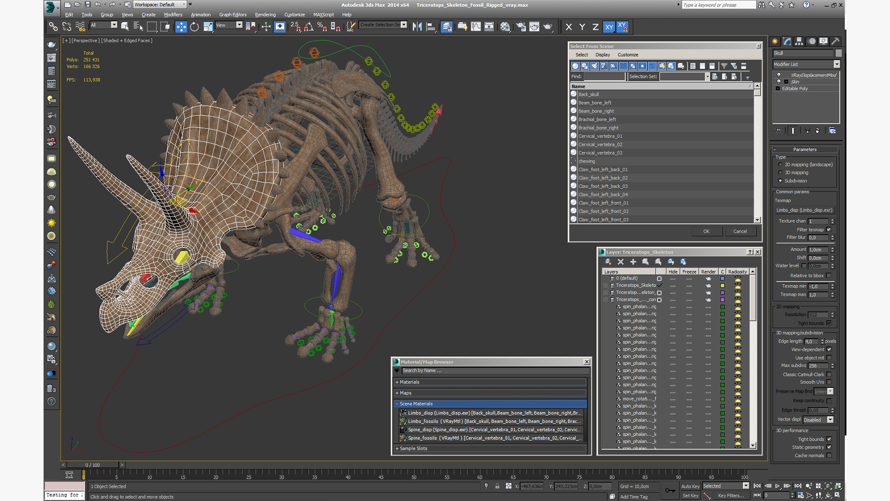Toggle the View-dependent checkbox

829,349
